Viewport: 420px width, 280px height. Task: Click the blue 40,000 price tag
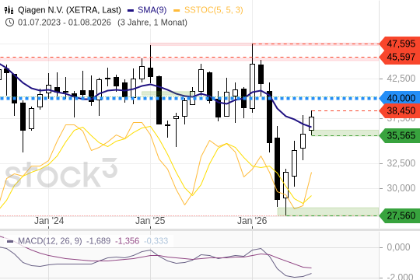pyautogui.click(x=401, y=98)
